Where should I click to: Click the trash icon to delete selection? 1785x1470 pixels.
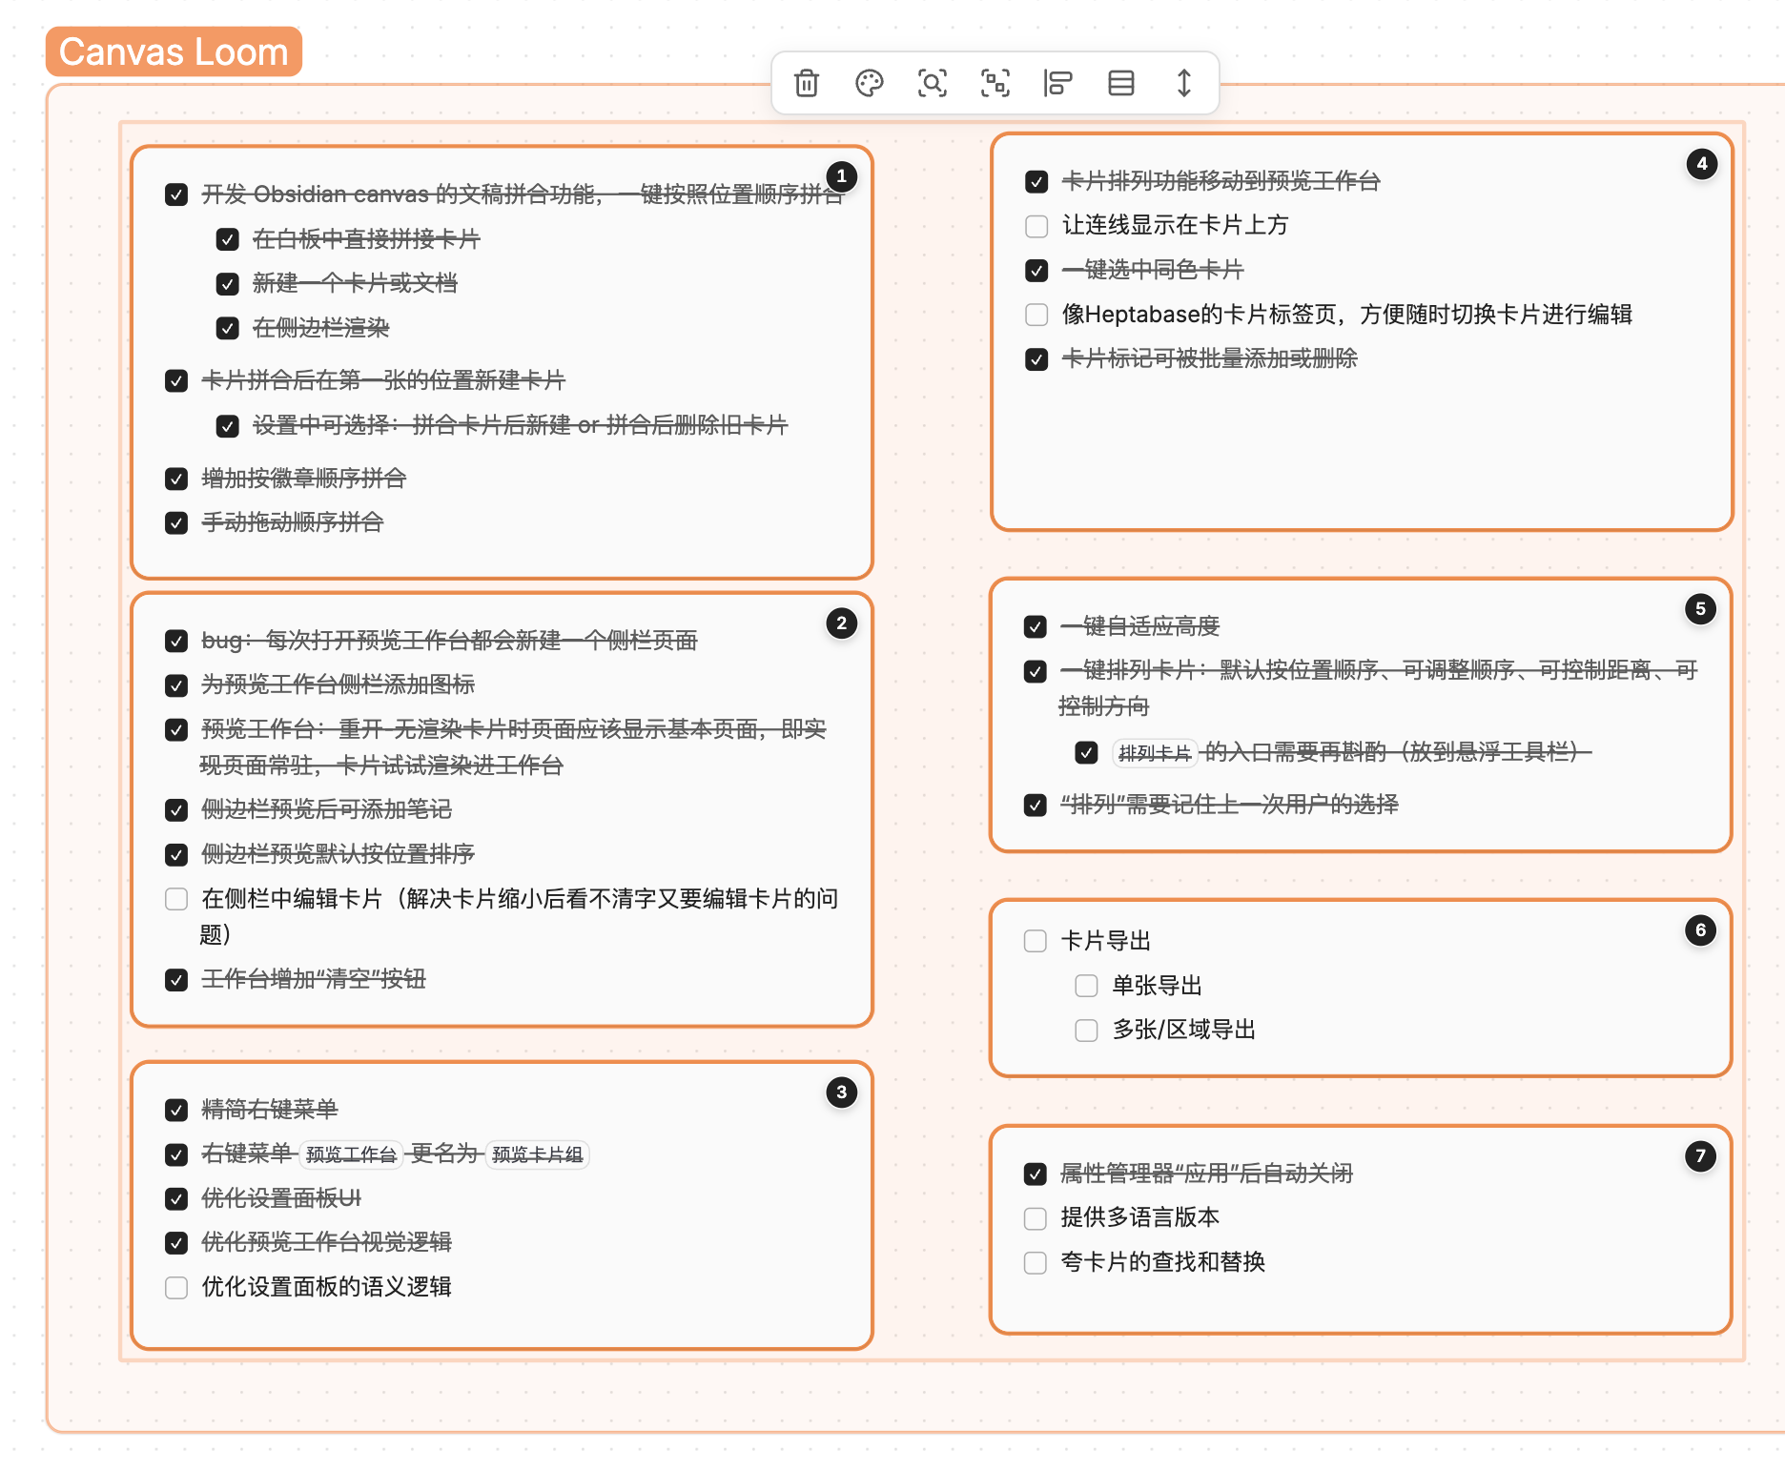click(x=807, y=83)
